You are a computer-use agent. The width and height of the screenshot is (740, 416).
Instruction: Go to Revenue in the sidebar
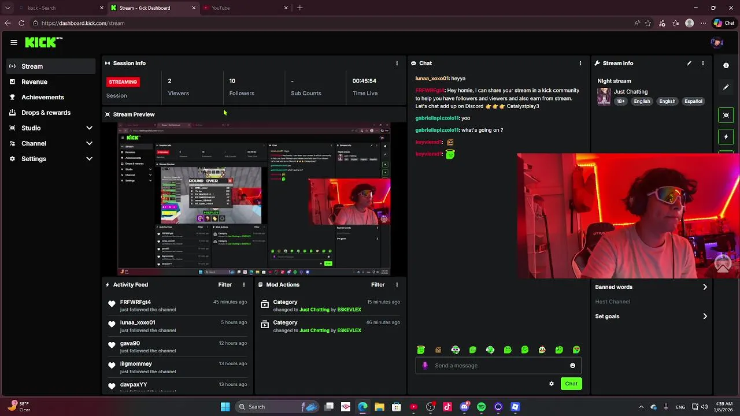[51, 82]
